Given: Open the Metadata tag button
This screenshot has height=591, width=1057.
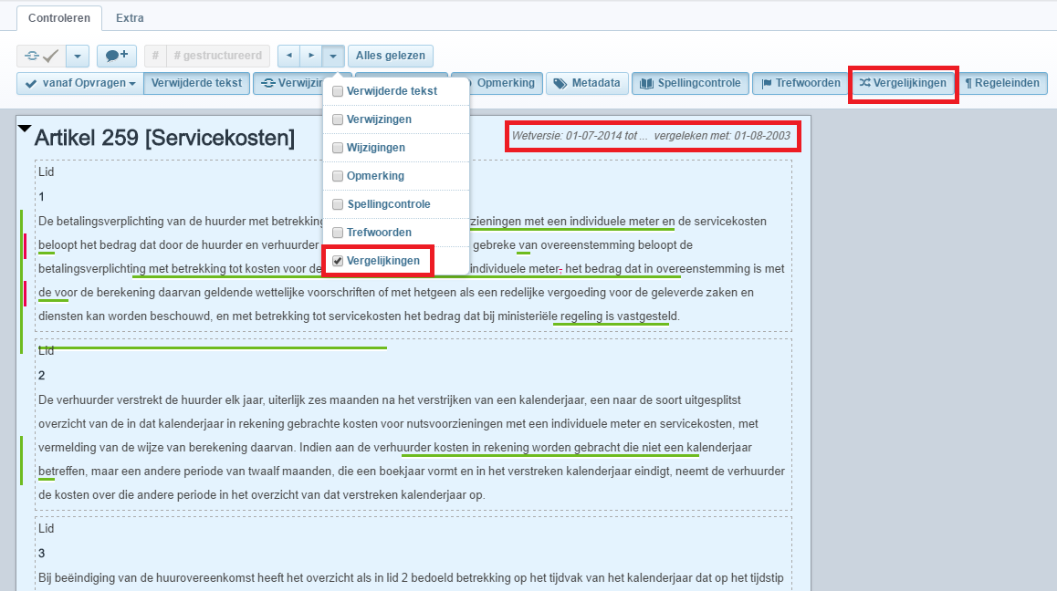Looking at the screenshot, I should 588,83.
